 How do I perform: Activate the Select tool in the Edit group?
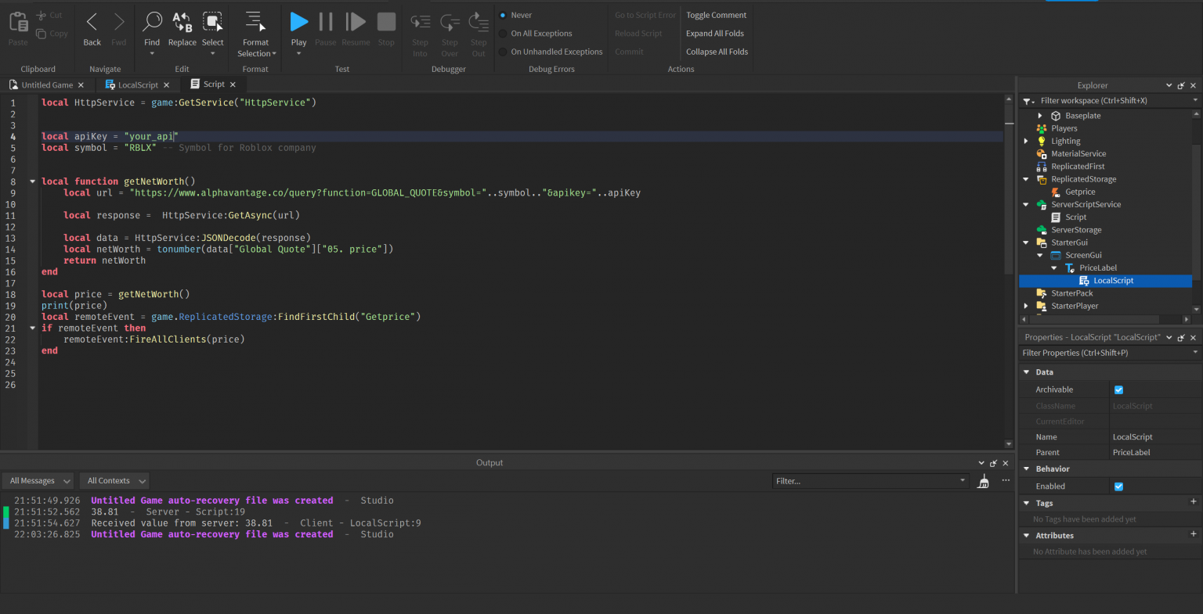[212, 22]
